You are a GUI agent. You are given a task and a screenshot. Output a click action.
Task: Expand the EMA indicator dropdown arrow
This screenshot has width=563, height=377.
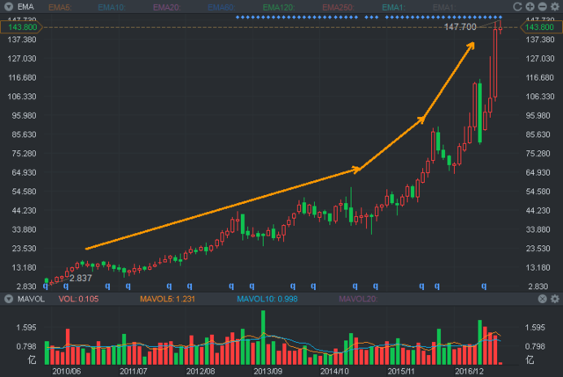pyautogui.click(x=7, y=7)
